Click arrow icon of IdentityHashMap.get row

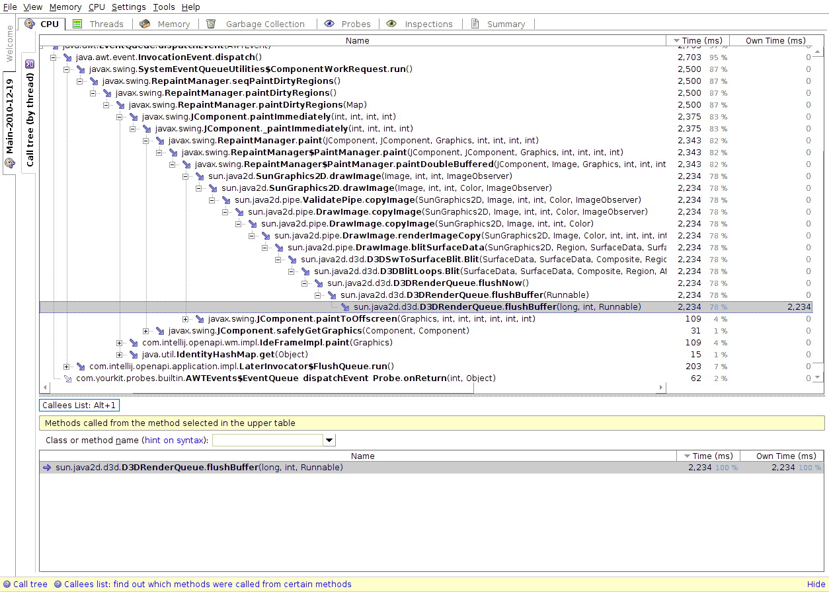point(134,355)
